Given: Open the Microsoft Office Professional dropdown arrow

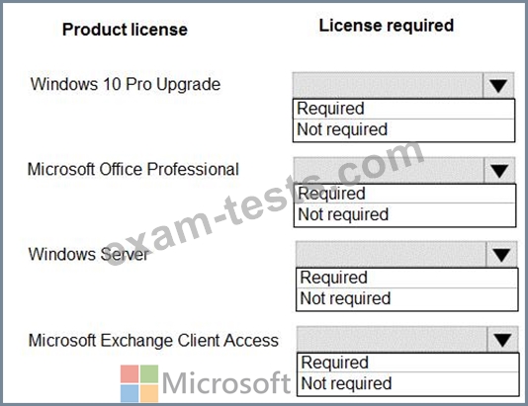Looking at the screenshot, I should point(499,171).
